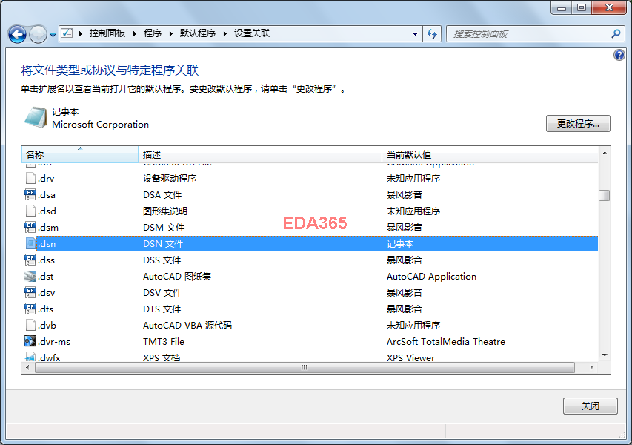Click the text TMT3 File

pos(164,341)
